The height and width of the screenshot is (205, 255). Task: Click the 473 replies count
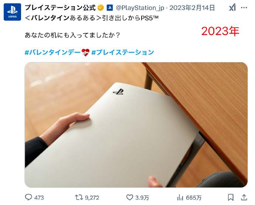click(x=39, y=198)
